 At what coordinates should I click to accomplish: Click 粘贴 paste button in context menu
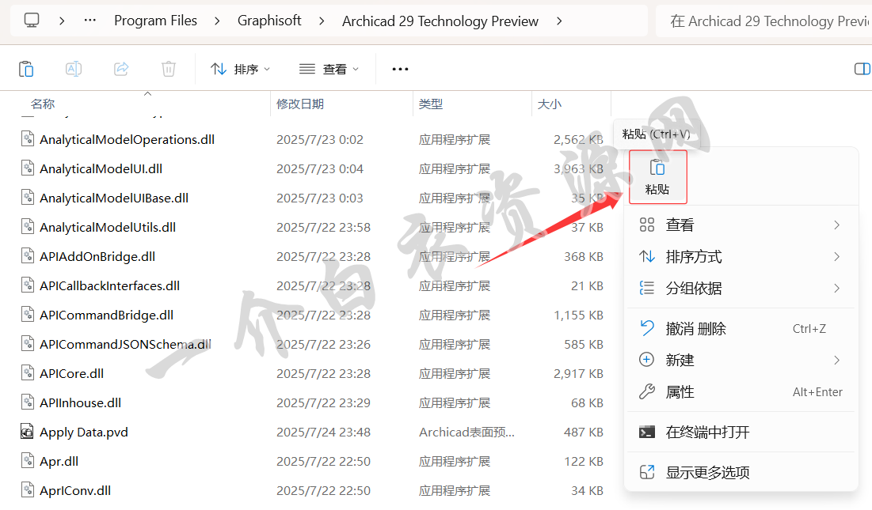click(x=658, y=177)
